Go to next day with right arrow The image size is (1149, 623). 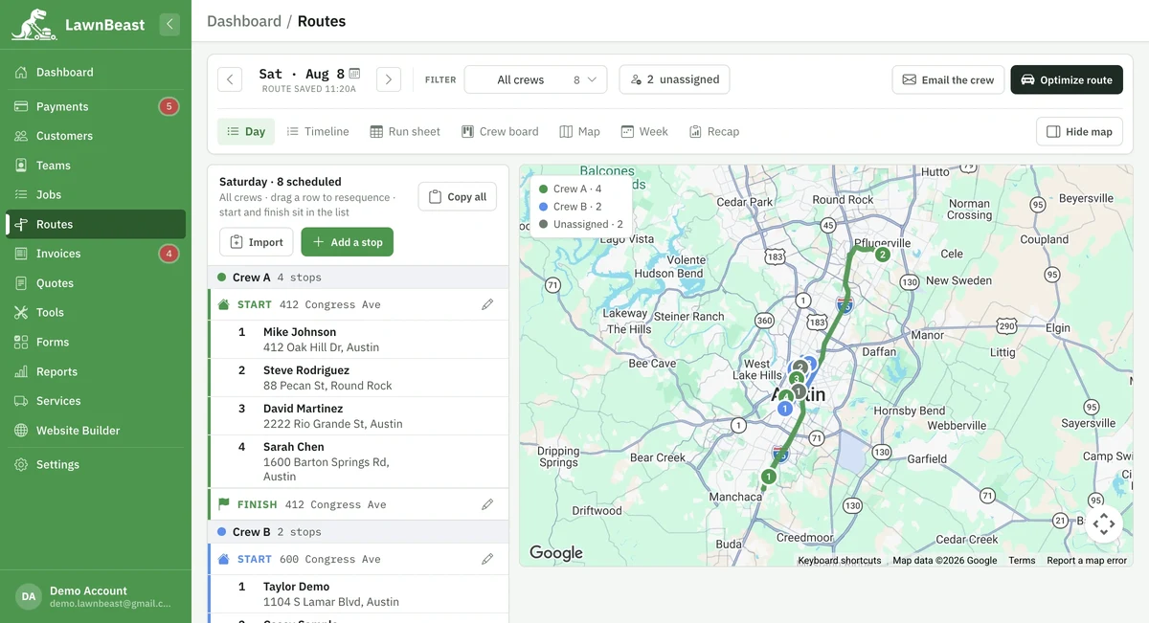388,79
